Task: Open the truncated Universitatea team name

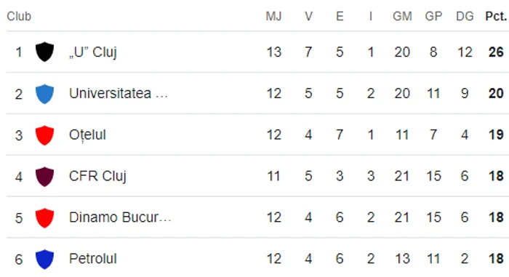Action: 118,94
